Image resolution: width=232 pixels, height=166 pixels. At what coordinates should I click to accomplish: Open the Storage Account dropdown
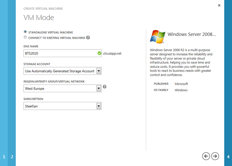[99, 71]
